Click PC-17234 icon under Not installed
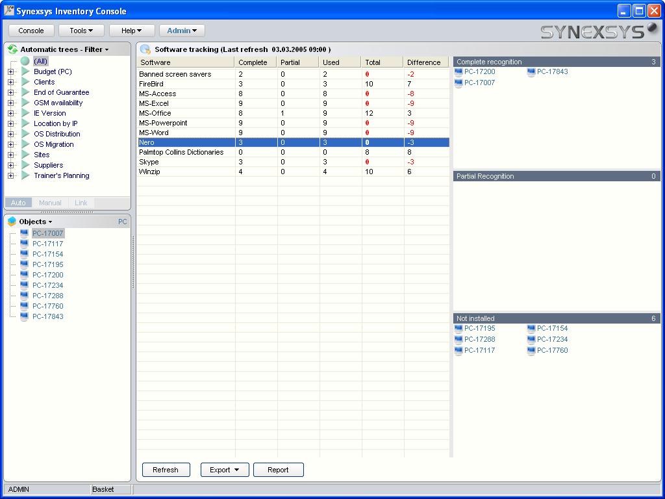Viewport: 665px width, 499px height. pos(531,339)
